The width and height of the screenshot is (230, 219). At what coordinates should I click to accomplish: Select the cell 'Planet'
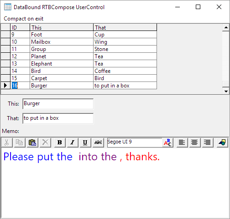click(x=62, y=56)
